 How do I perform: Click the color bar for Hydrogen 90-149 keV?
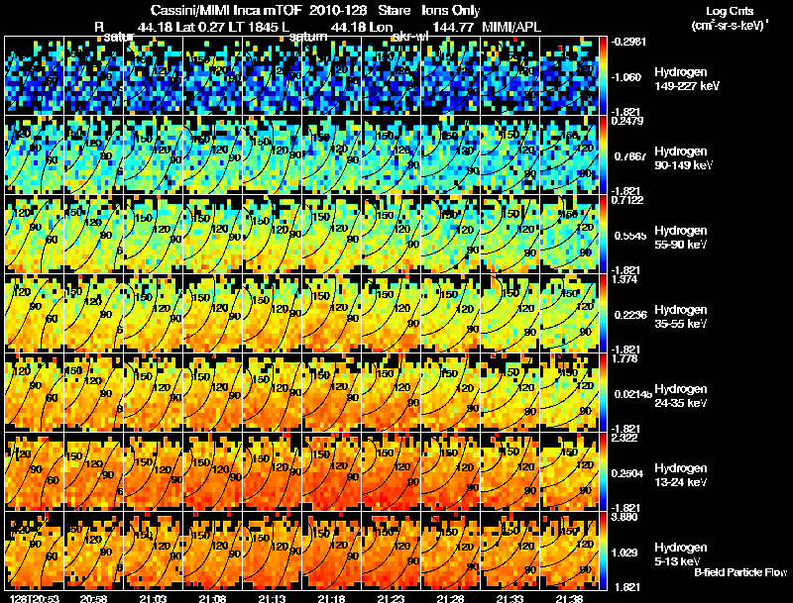(x=603, y=154)
